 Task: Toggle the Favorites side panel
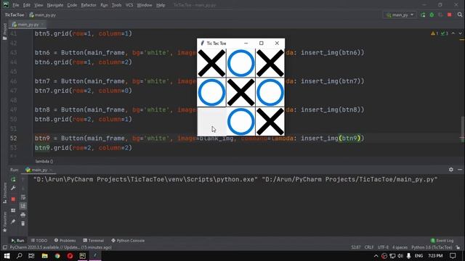coord(4,222)
